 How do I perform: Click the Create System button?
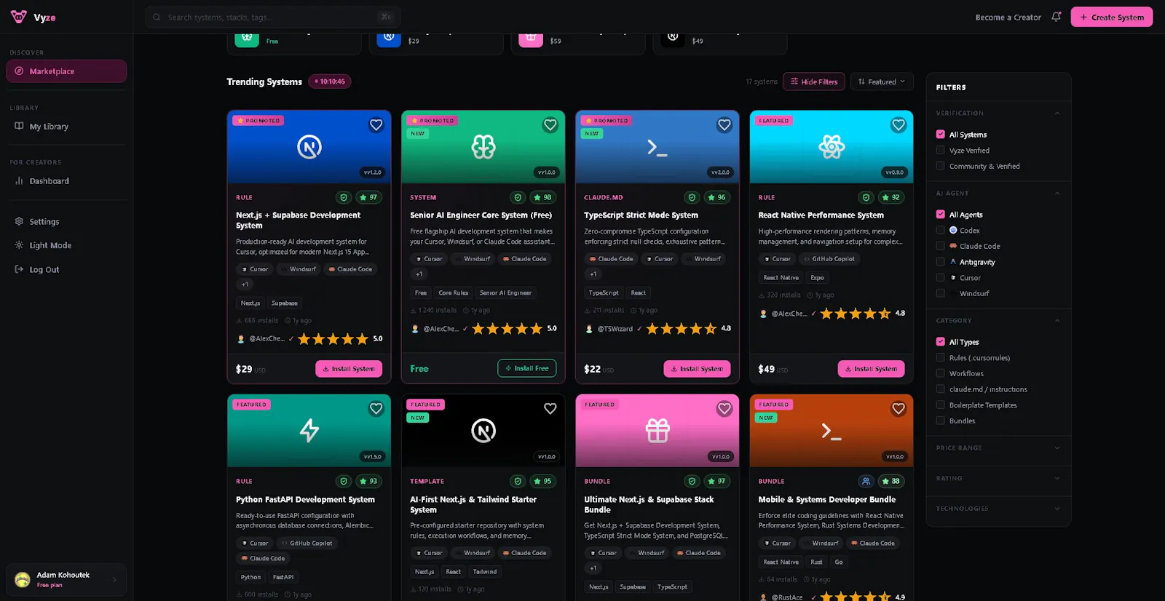pos(1111,17)
